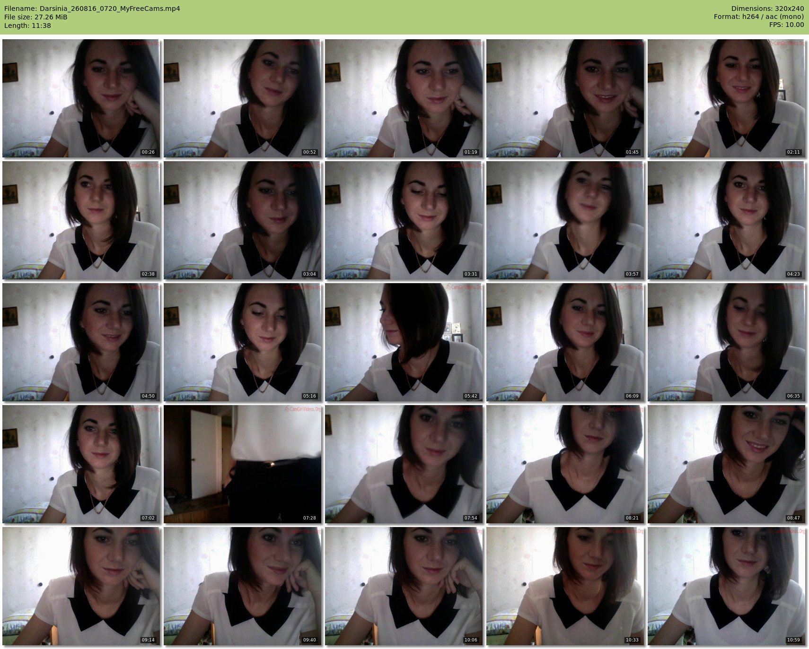
Task: Open the thumbnail at 01:45
Action: click(x=565, y=98)
